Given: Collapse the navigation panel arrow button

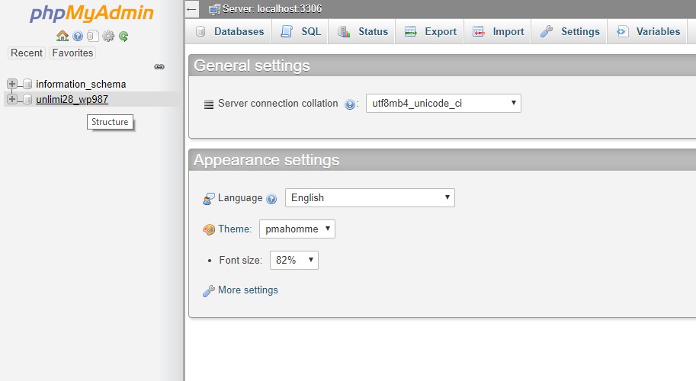Looking at the screenshot, I should (x=192, y=9).
